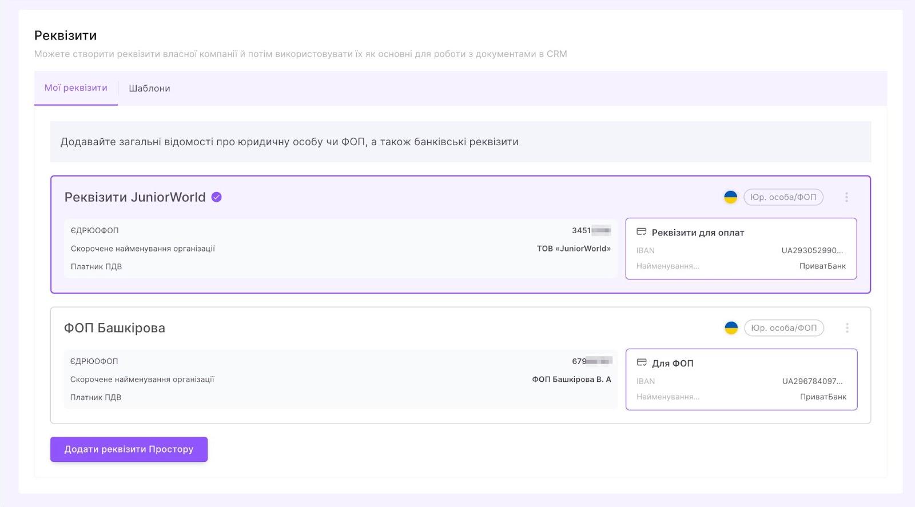Open three-dot menu for Реквізити JuniorWorld
Image resolution: width=915 pixels, height=507 pixels.
tap(846, 197)
